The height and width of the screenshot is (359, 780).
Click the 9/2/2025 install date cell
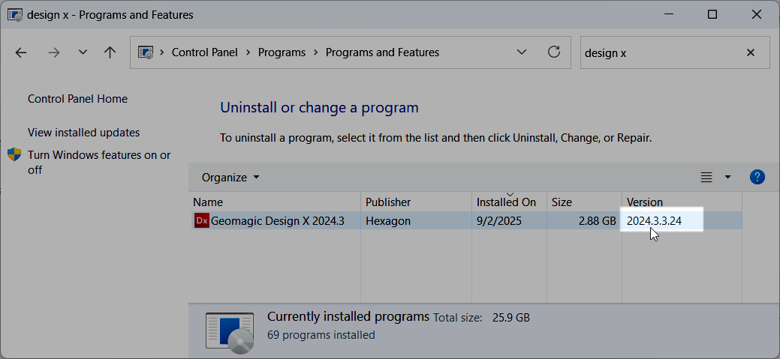tap(499, 221)
